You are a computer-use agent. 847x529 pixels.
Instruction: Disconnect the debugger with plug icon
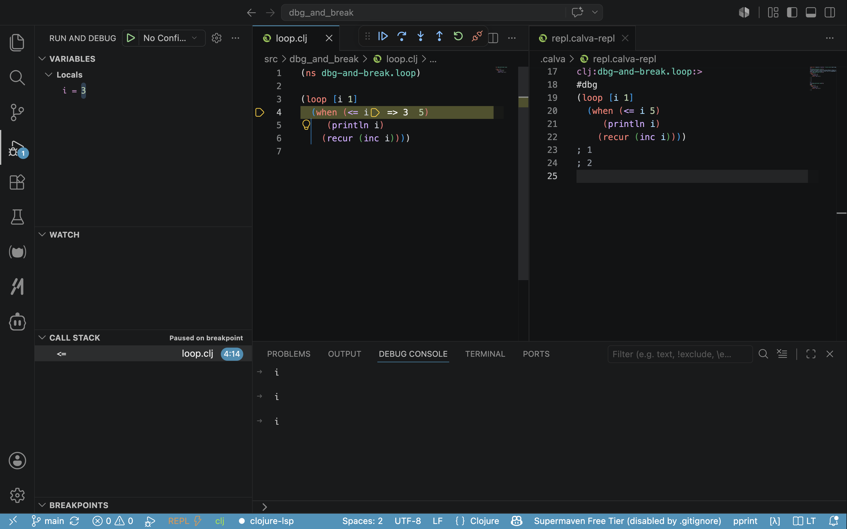pos(477,36)
